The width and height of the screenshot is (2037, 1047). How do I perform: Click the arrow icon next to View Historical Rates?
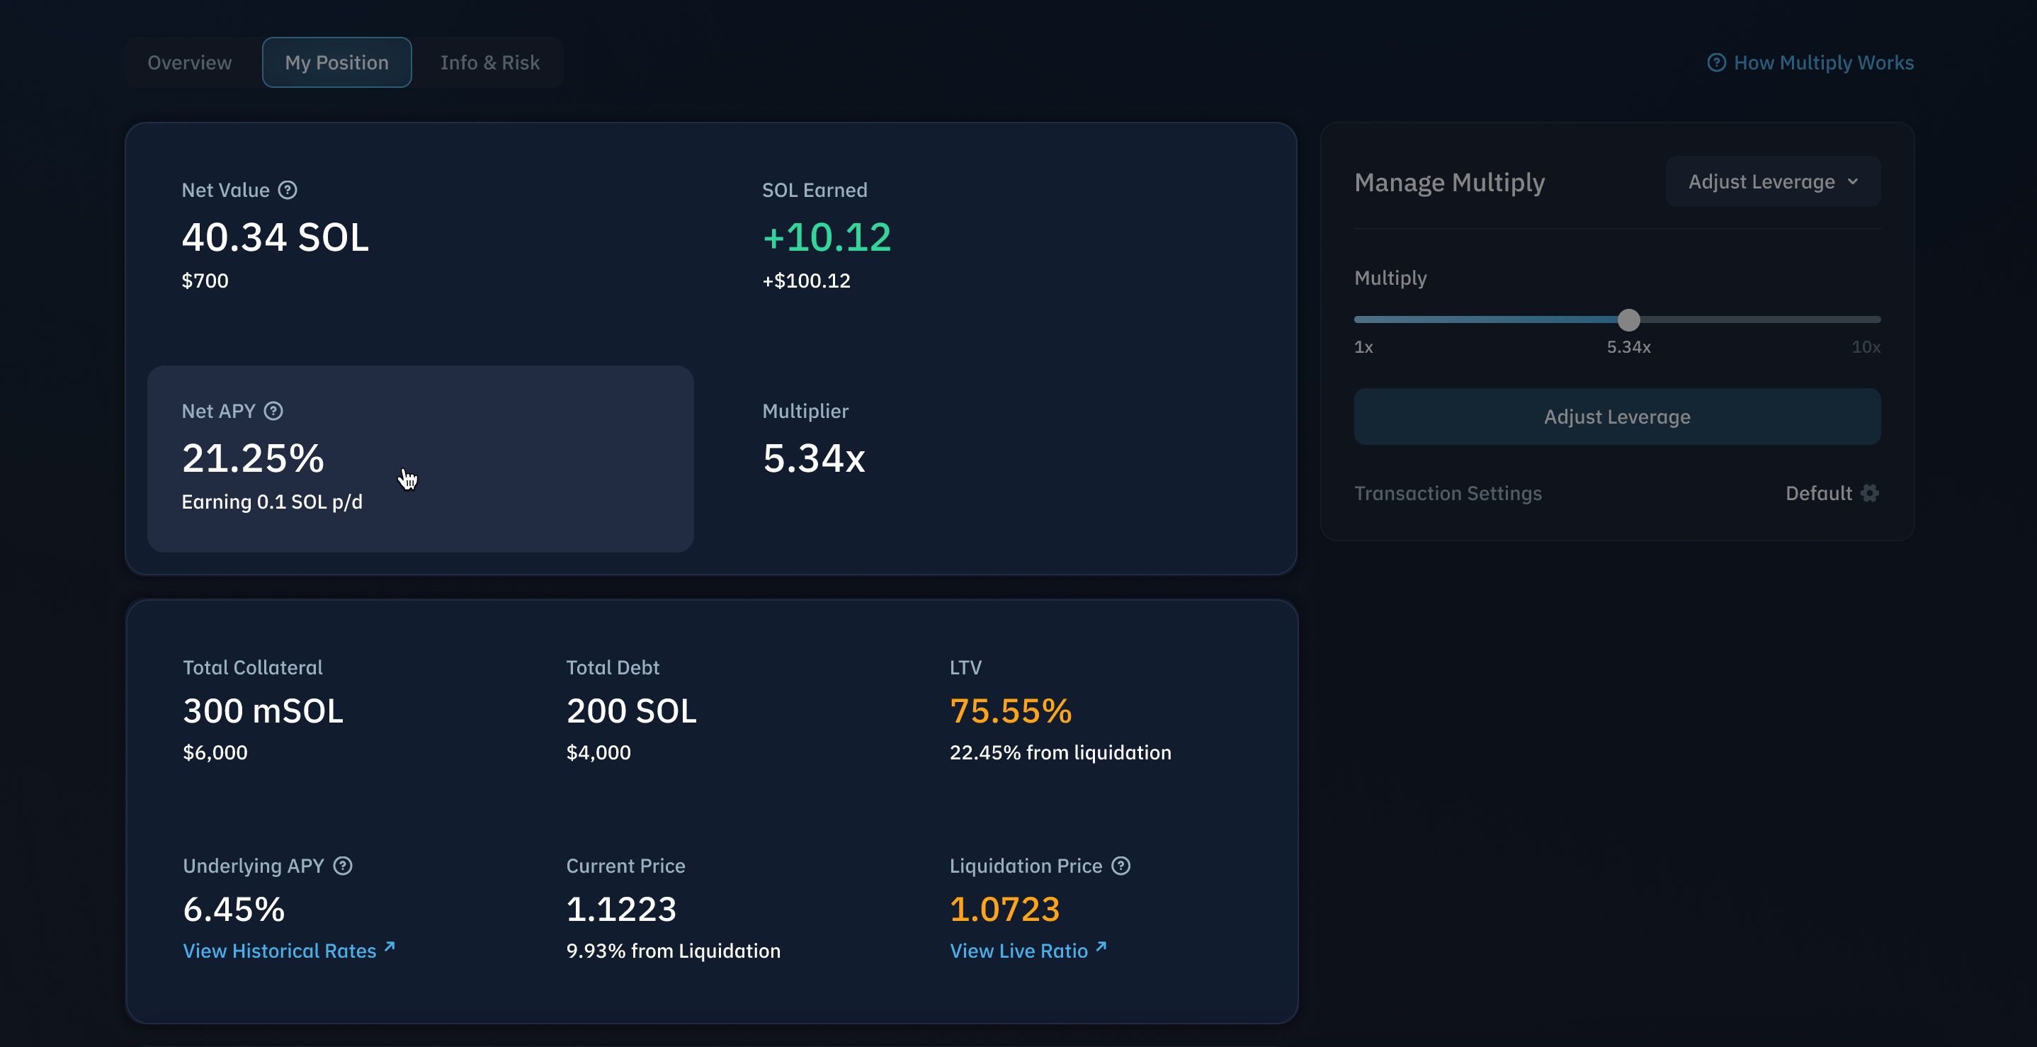click(x=389, y=947)
